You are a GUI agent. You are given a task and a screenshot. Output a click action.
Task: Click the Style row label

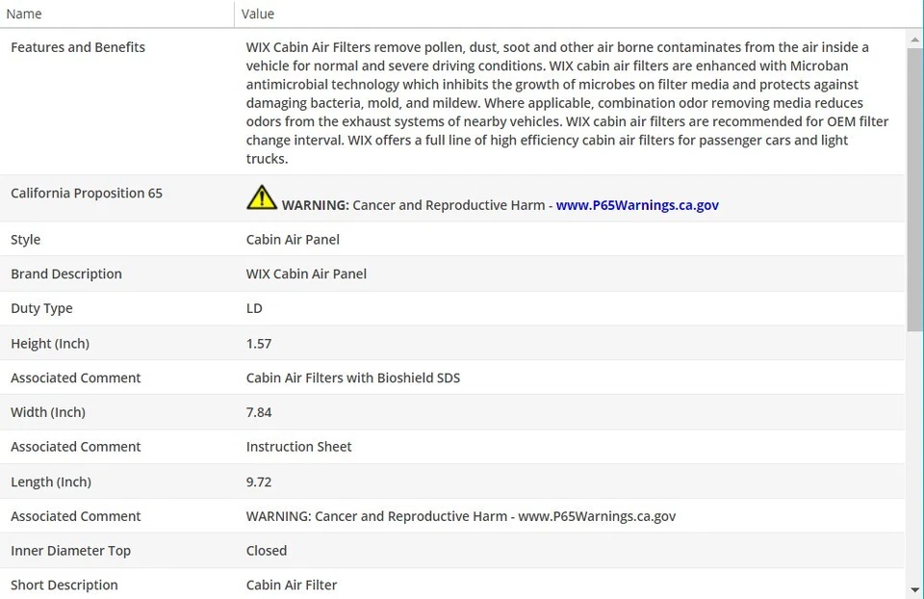[x=25, y=240]
